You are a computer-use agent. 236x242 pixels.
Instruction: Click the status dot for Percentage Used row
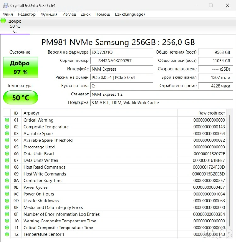7,147
